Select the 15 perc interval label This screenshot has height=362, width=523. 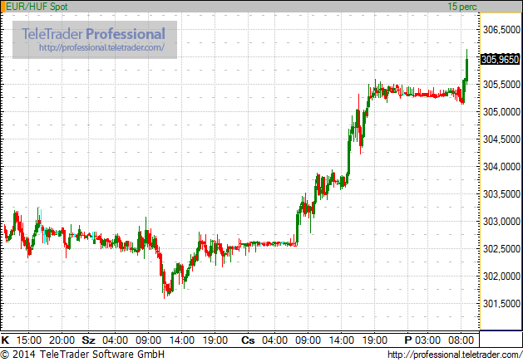(x=460, y=6)
